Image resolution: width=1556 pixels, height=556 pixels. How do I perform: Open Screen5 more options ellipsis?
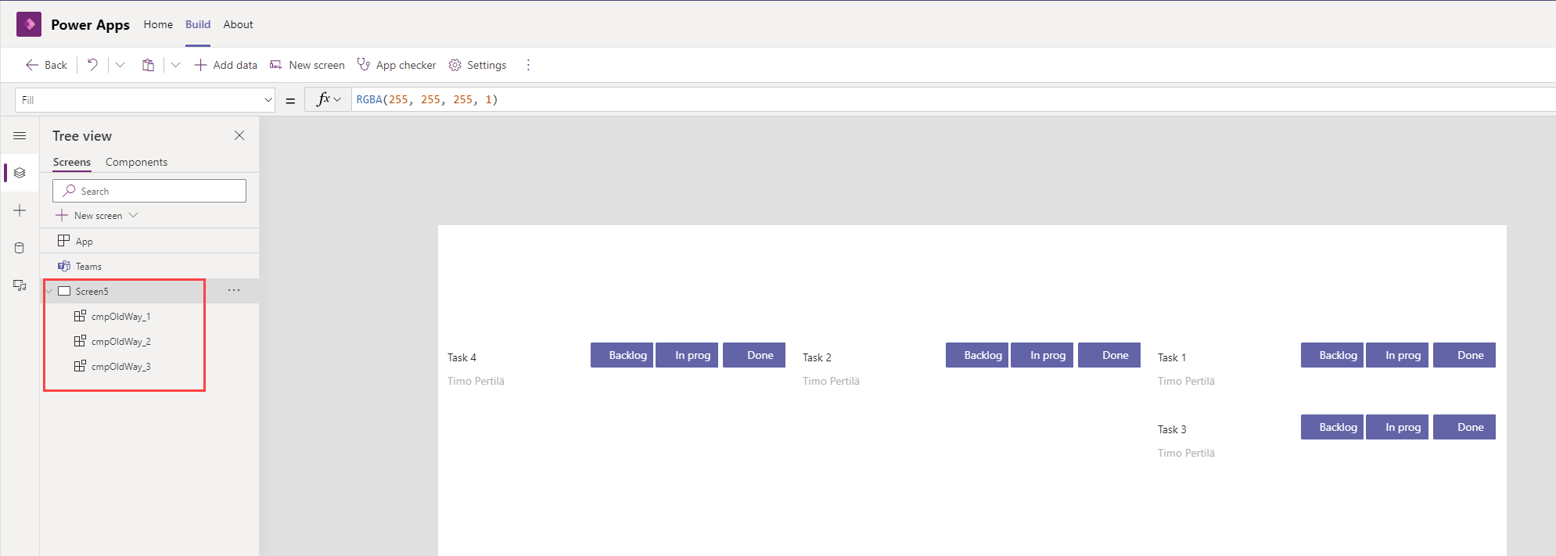(x=234, y=290)
